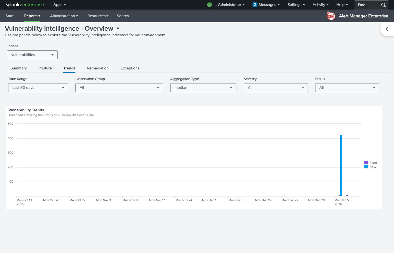Click the Alert Manager Enterprise app icon
This screenshot has height=253, width=394.
click(331, 16)
